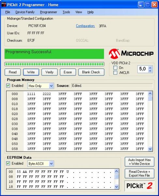Click the program memory address 058
Viewport: 159px width, 196px height.
pos(15,149)
